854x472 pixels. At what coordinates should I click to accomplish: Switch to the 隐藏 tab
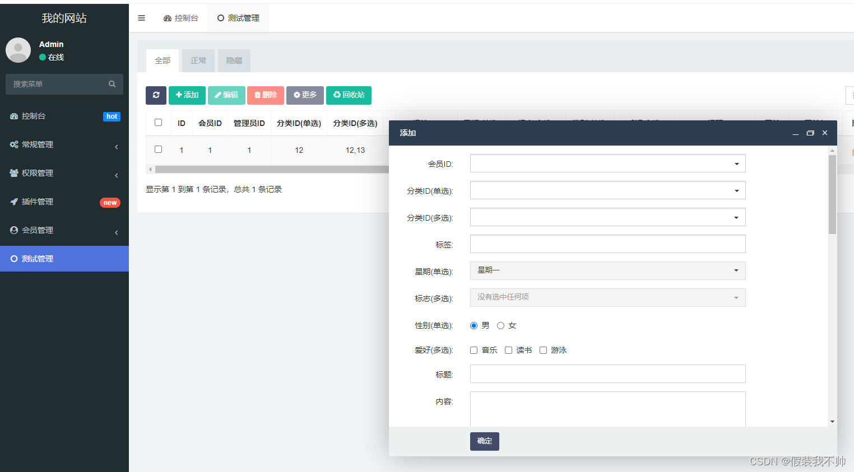[234, 60]
